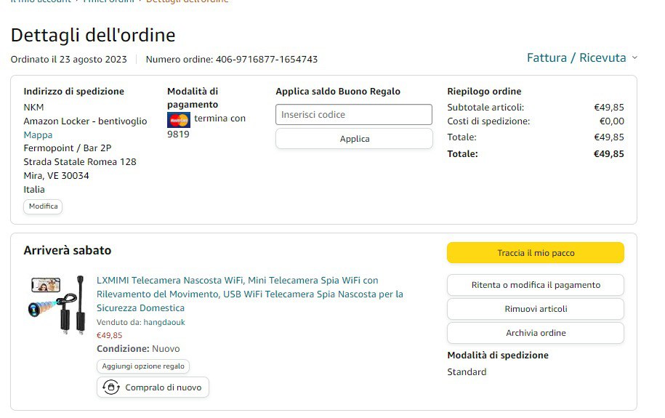Click the Dettagli dell'ordine breadcrumb
Viewport: 665px width, 418px height.
click(188, 1)
